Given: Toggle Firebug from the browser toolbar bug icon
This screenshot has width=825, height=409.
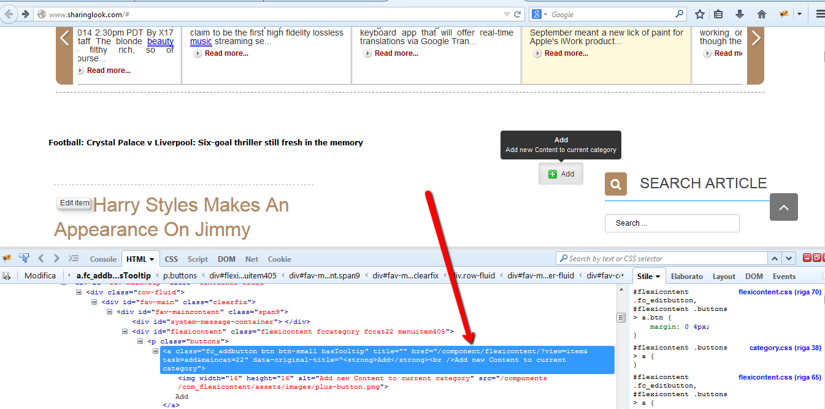Looking at the screenshot, I should click(x=783, y=14).
